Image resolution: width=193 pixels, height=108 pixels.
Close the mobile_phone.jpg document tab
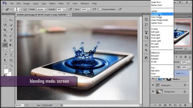pos(70,15)
